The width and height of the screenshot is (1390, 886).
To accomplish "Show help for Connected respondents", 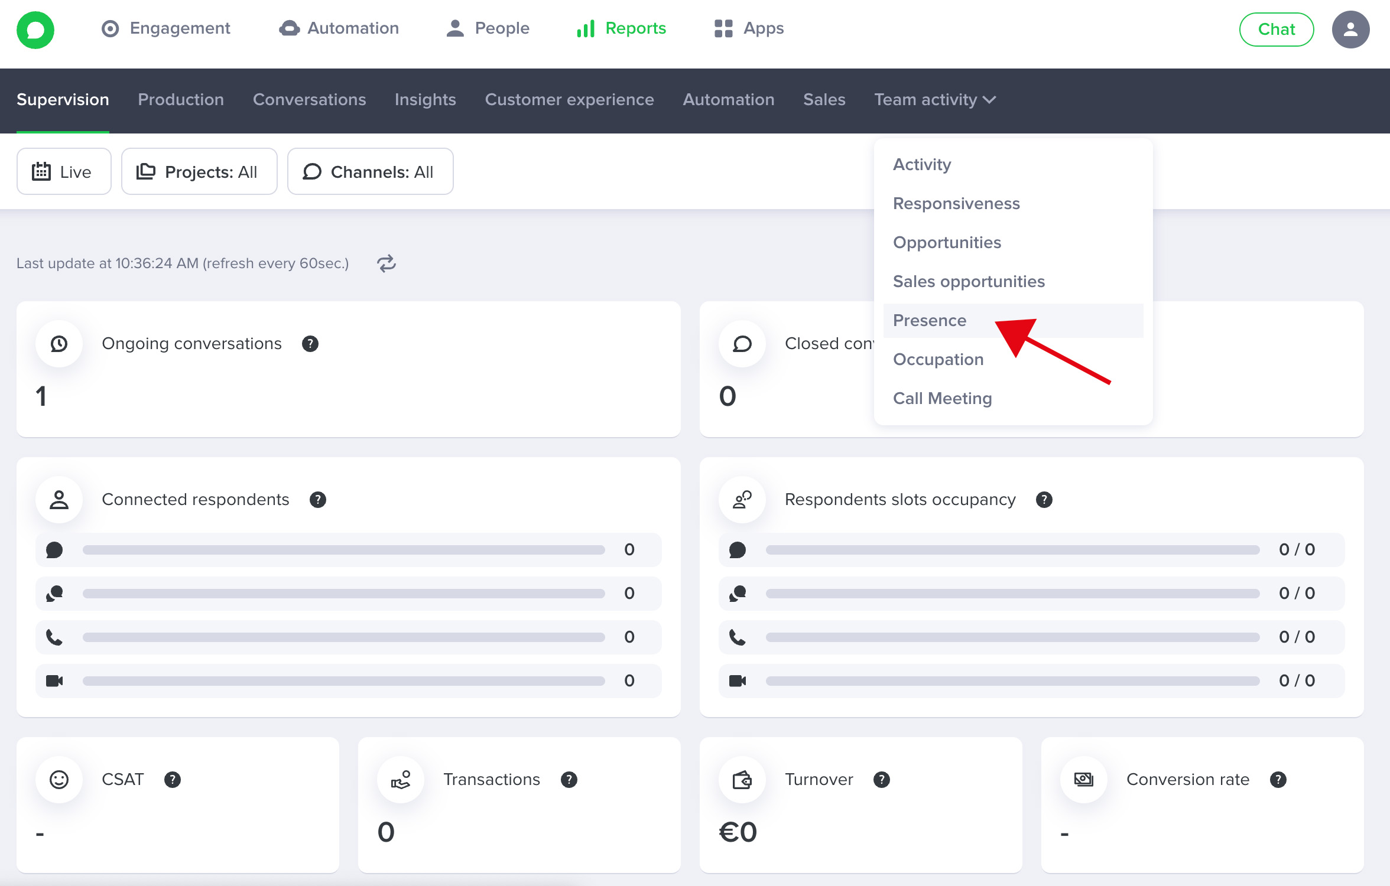I will coord(318,500).
